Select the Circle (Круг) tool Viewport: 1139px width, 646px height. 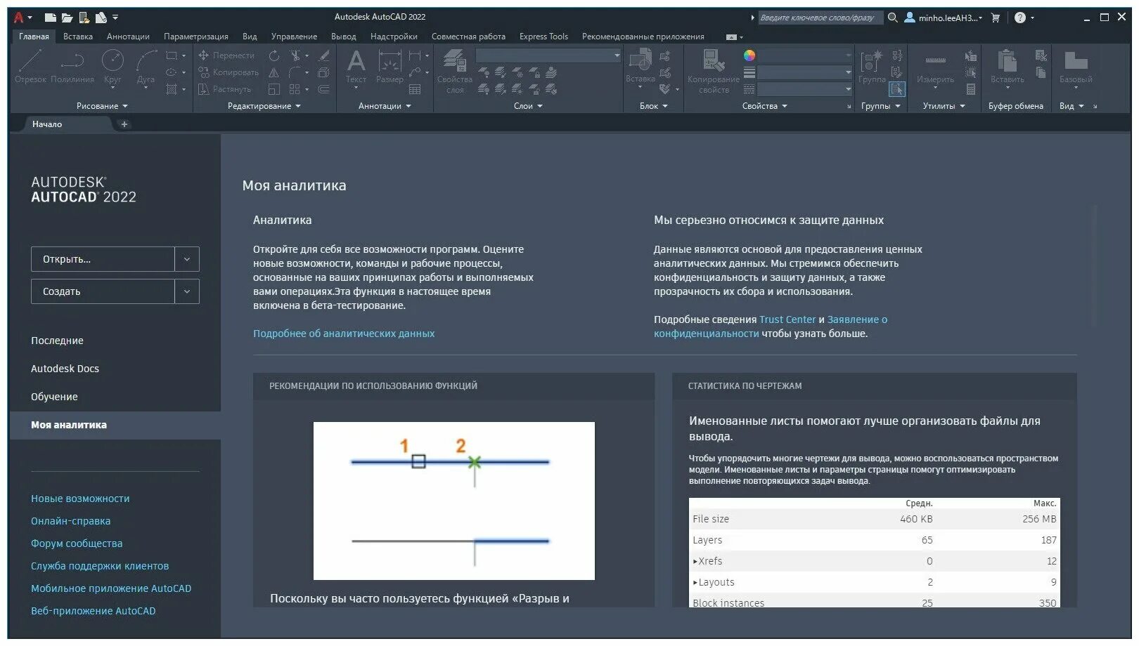pyautogui.click(x=112, y=67)
